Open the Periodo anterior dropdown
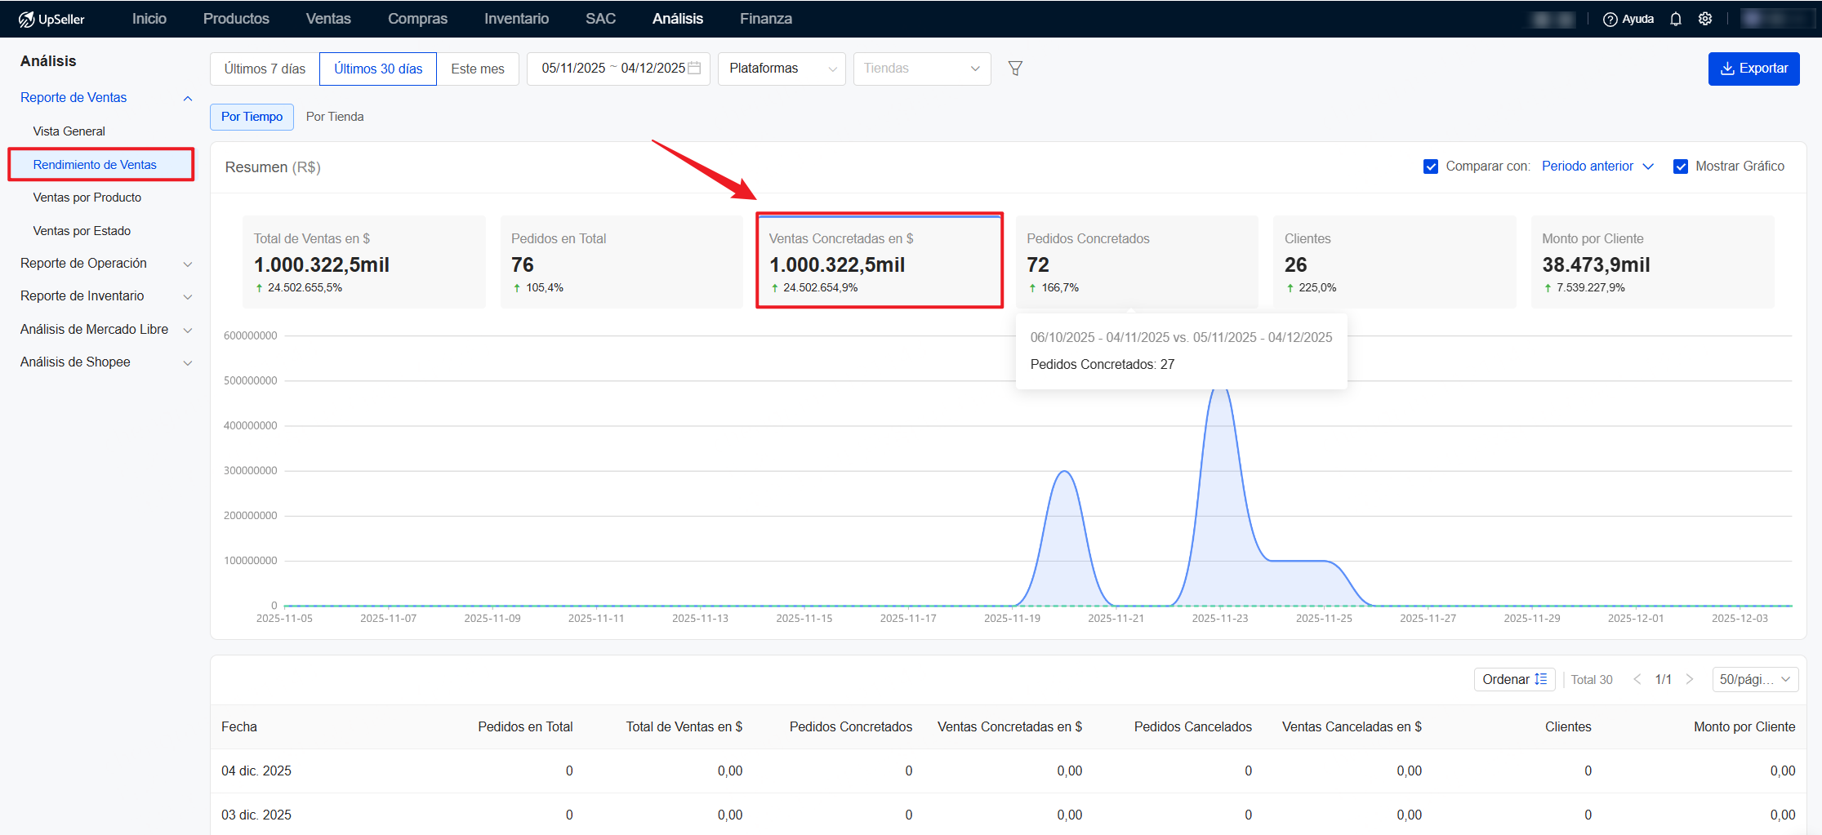Screen dimensions: 1822x835 click(1597, 167)
